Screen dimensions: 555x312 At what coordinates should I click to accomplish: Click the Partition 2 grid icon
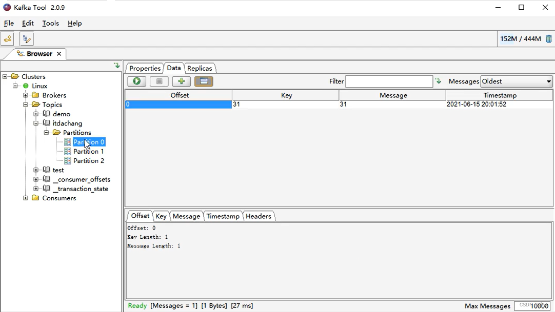pyautogui.click(x=68, y=161)
